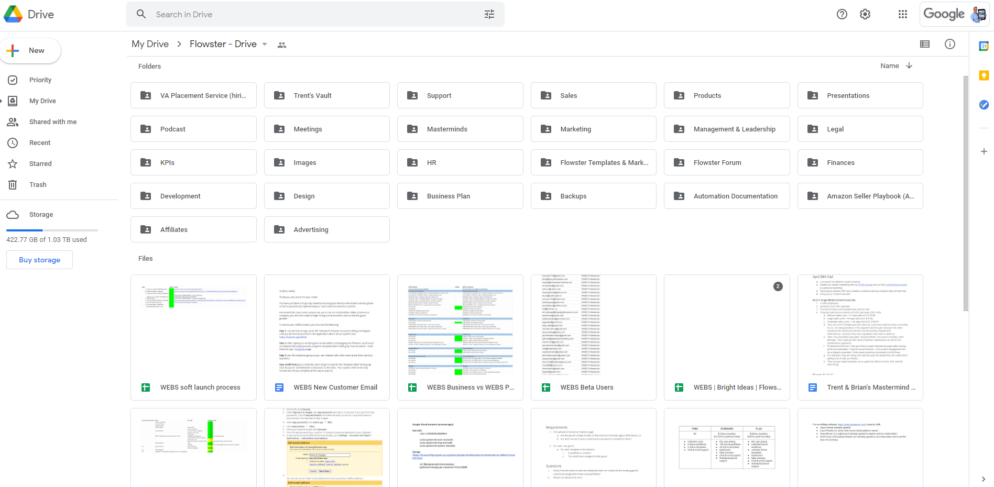Navigate to My Drive breadcrumb
The height and width of the screenshot is (487, 994).
(x=150, y=44)
